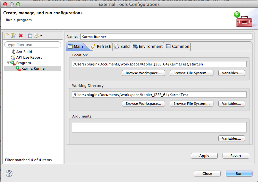Click the Name text field
The width and height of the screenshot is (258, 182).
pos(166,37)
